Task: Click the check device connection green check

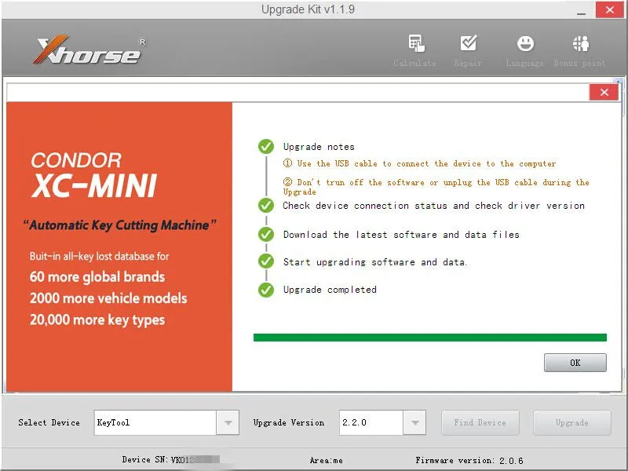Action: point(266,206)
